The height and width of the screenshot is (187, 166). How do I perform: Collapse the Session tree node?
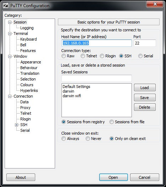pyautogui.click(x=10, y=22)
